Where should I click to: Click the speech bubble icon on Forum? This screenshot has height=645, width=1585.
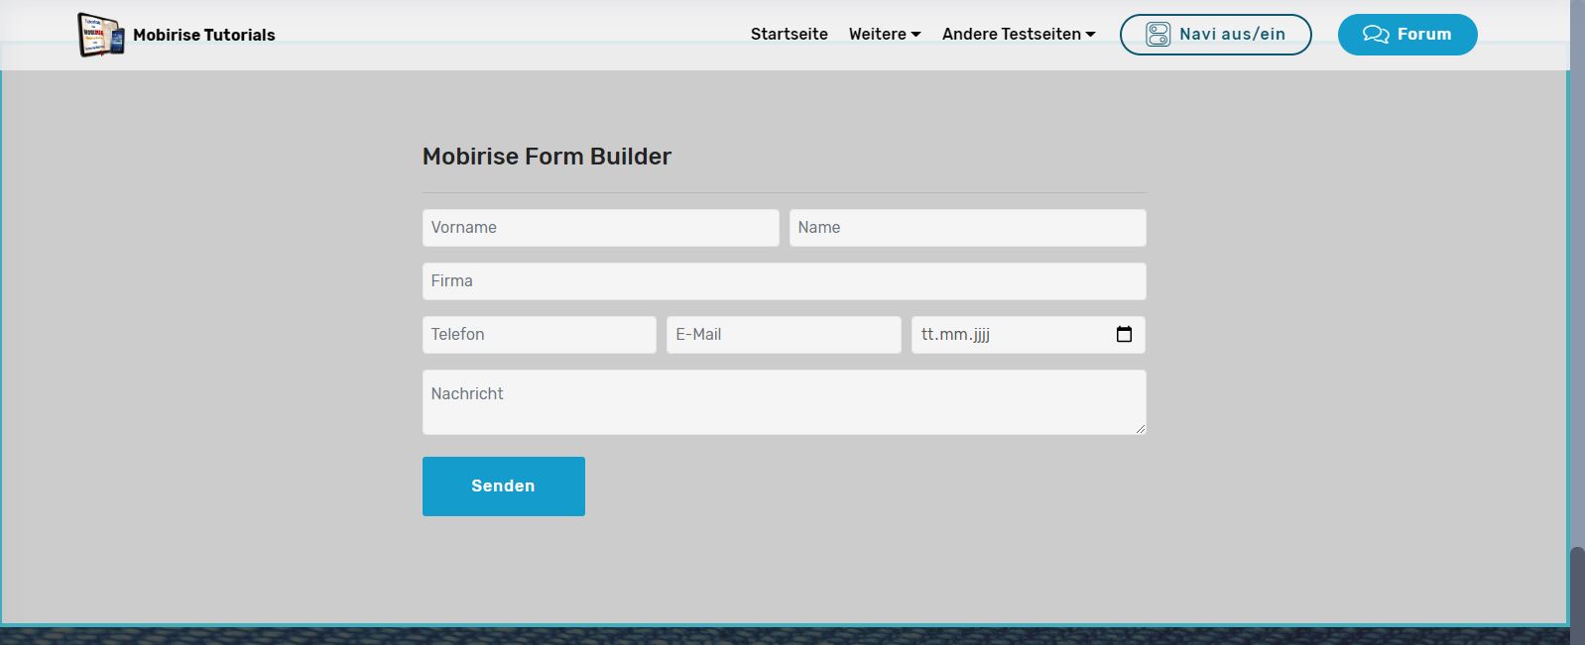click(x=1375, y=35)
